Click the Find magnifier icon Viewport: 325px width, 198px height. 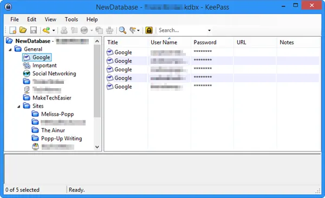tap(122, 30)
